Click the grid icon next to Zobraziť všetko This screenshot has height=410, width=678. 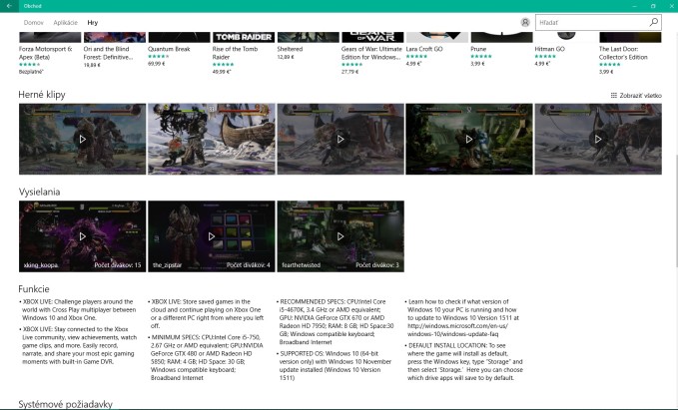tap(613, 96)
